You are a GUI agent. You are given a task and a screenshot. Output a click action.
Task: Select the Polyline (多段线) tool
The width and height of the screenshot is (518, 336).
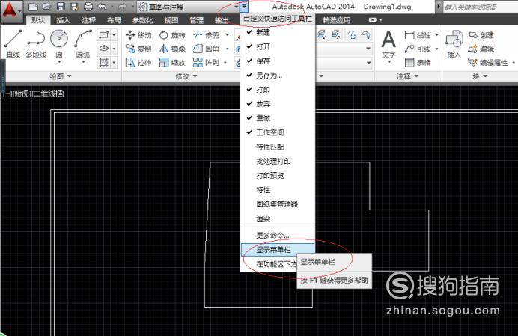point(36,44)
